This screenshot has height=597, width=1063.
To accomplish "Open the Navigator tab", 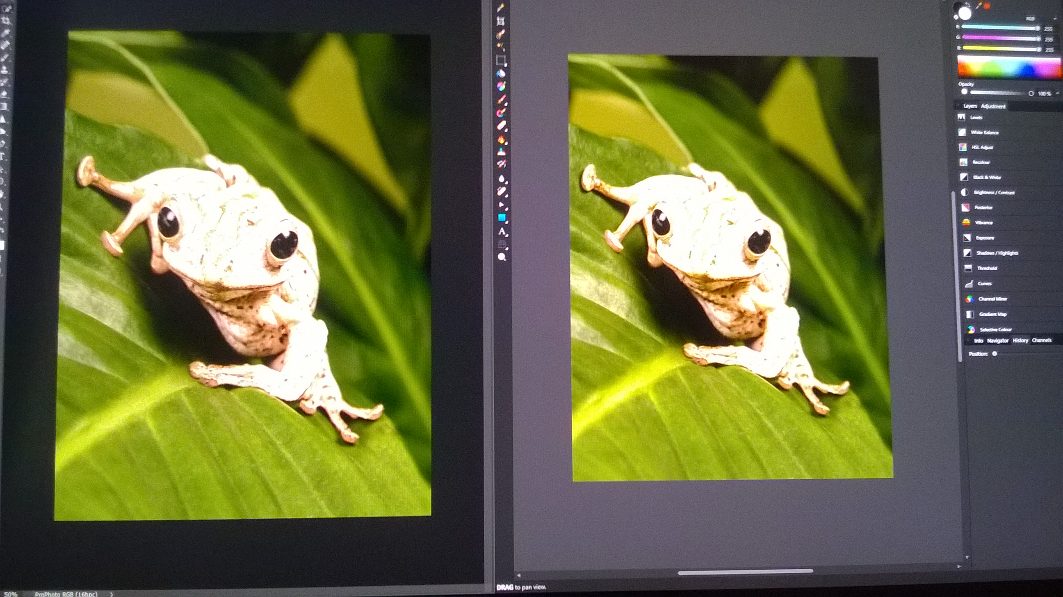I will click(997, 340).
